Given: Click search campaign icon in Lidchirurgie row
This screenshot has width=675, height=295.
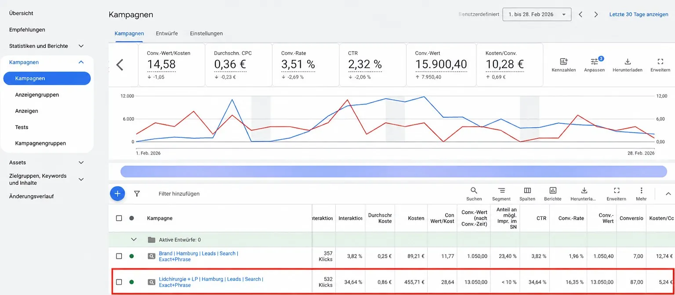Looking at the screenshot, I should [152, 282].
